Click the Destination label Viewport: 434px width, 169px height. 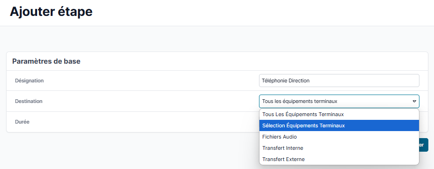coord(29,101)
